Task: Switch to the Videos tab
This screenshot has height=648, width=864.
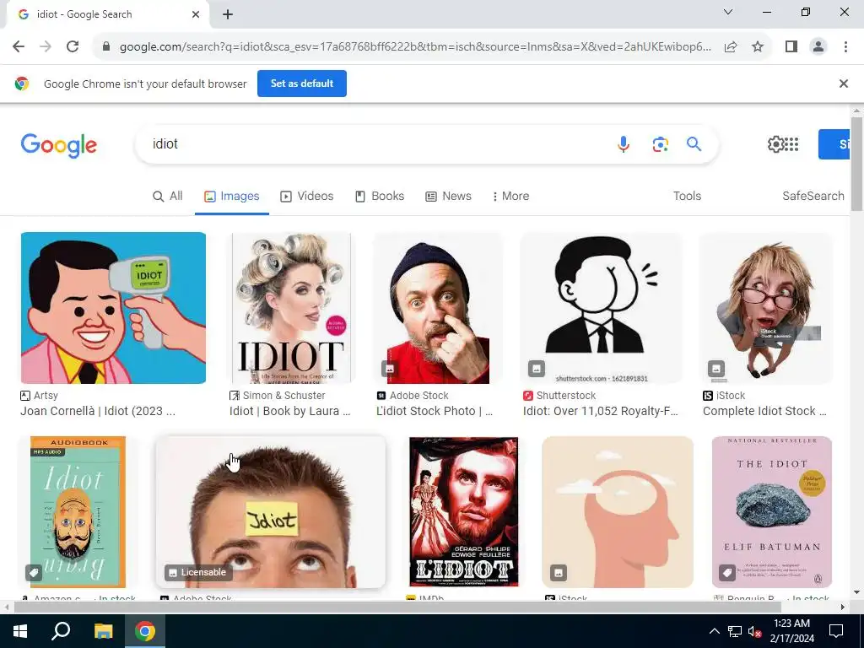Action: tap(307, 196)
